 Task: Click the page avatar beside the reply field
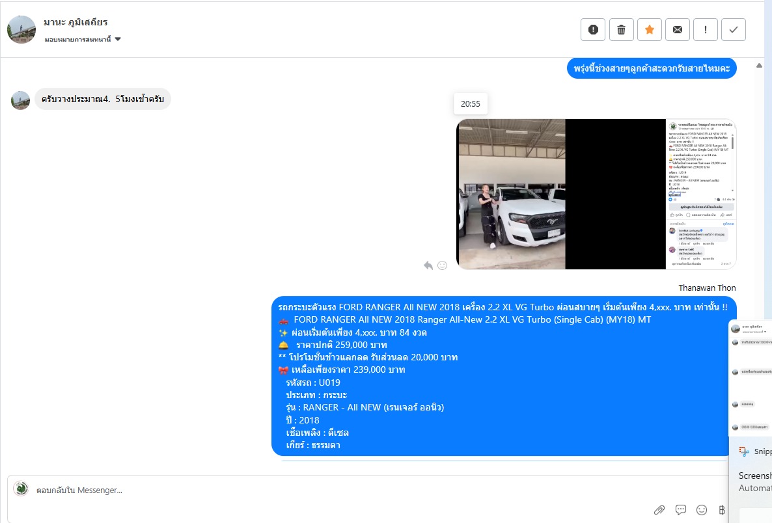21,489
